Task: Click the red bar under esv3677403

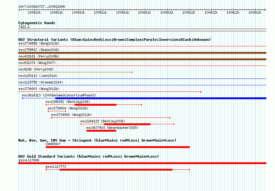Action: 101,131
